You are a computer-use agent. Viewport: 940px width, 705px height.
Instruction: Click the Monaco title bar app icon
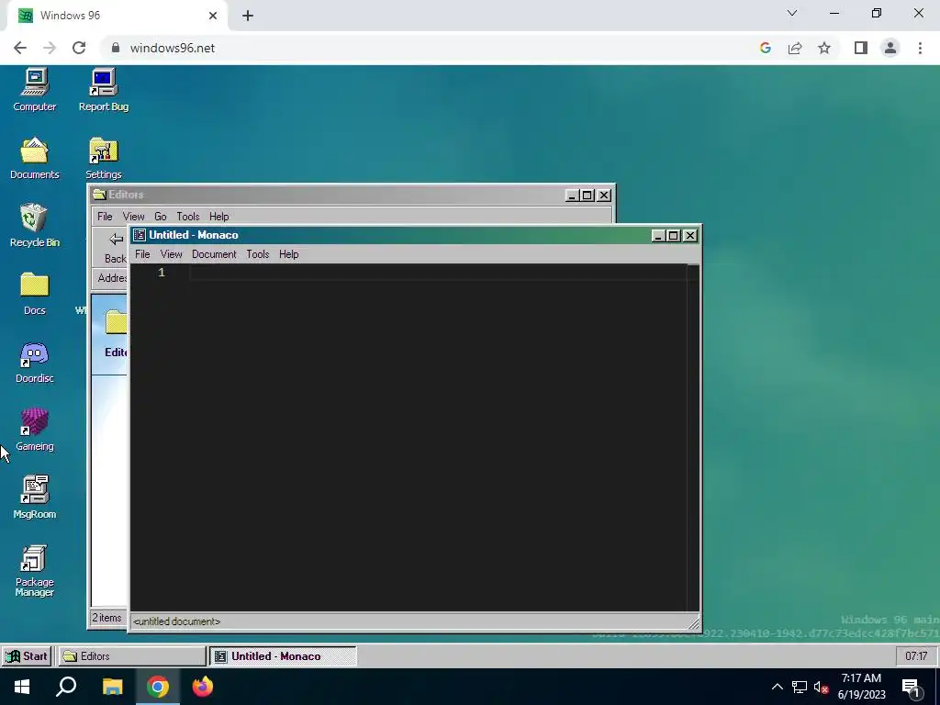coord(140,235)
